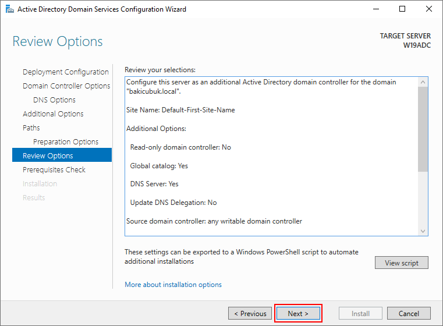Select Paths in the wizard sidebar

(x=31, y=127)
